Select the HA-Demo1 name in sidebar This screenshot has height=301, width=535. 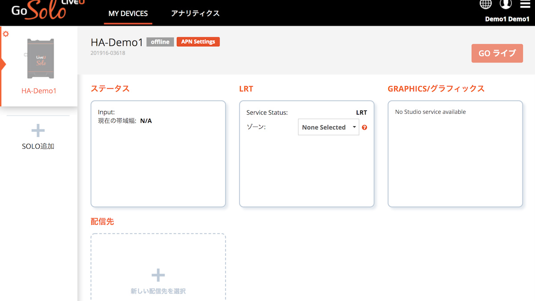[39, 91]
